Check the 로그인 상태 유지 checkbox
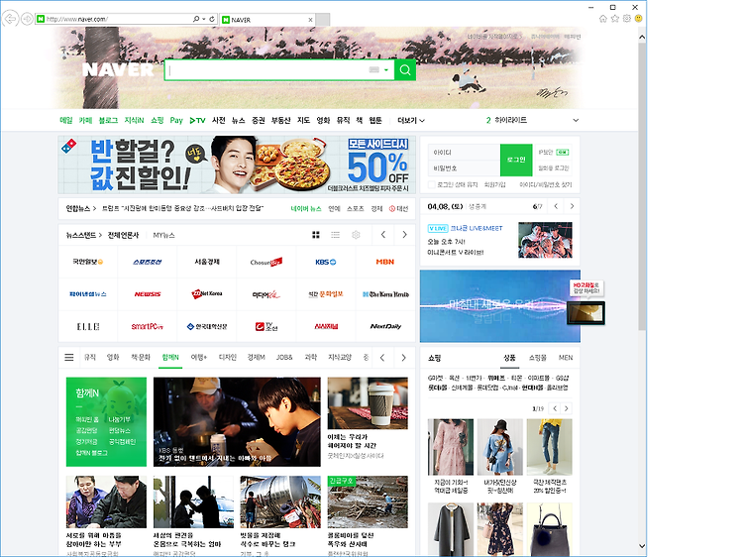 click(x=431, y=184)
